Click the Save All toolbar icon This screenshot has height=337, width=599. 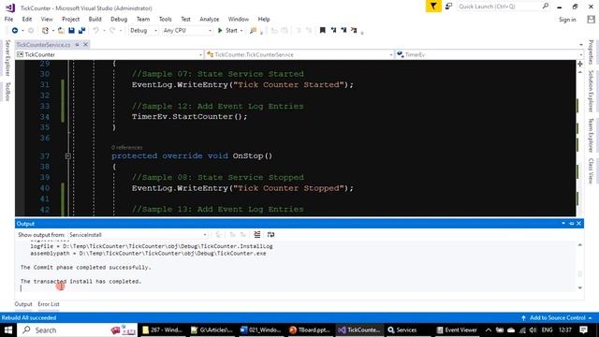[81, 30]
